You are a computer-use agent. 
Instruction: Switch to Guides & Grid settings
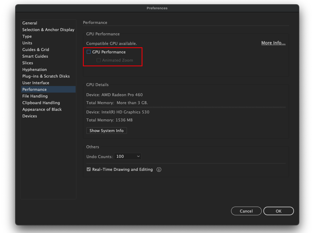click(x=36, y=49)
